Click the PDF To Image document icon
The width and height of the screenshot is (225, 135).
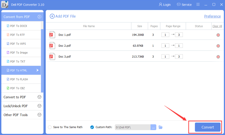click(8, 53)
